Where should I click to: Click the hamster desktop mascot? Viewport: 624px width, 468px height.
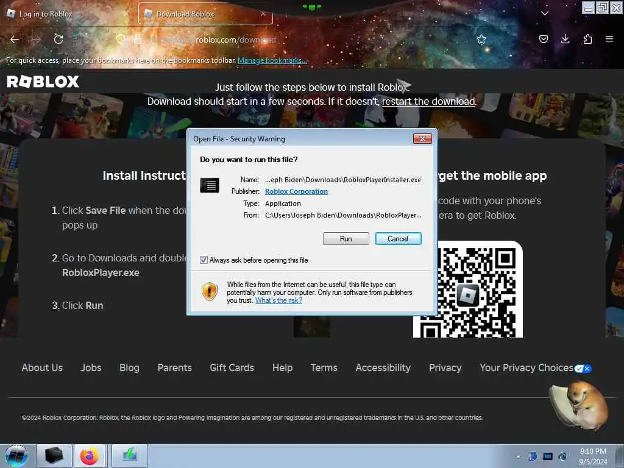(580, 405)
